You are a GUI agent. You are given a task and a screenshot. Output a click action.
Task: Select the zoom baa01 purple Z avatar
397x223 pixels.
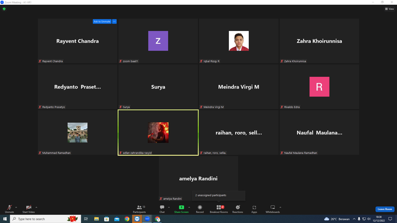158,41
